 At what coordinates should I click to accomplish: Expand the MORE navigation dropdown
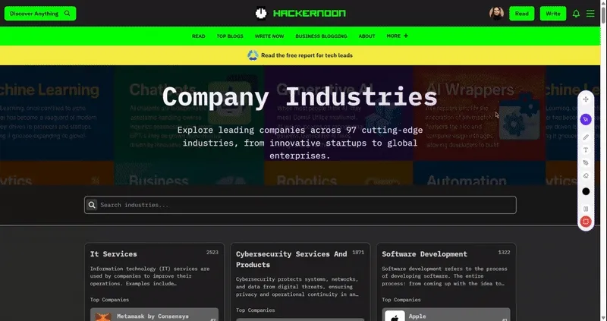point(397,36)
